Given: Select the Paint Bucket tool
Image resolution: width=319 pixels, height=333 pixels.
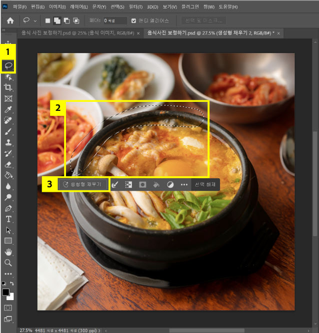Looking at the screenshot, I should point(8,175).
